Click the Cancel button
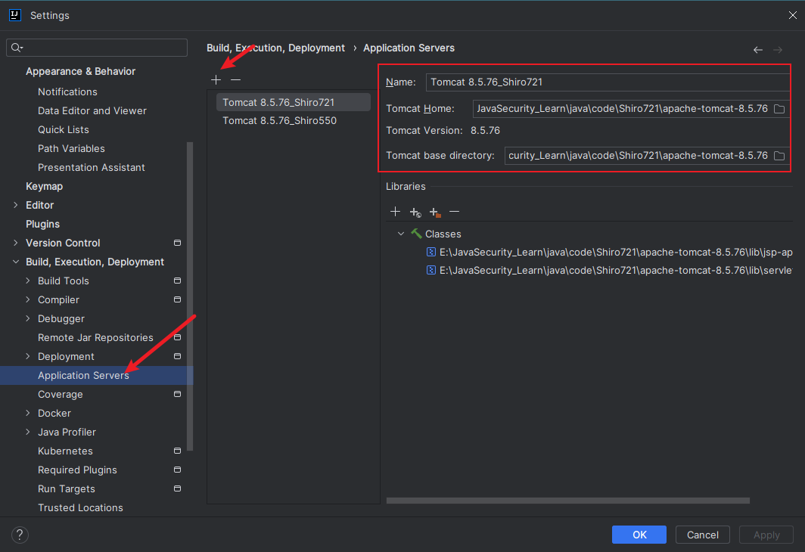Screen dimensions: 805x552 (702, 535)
